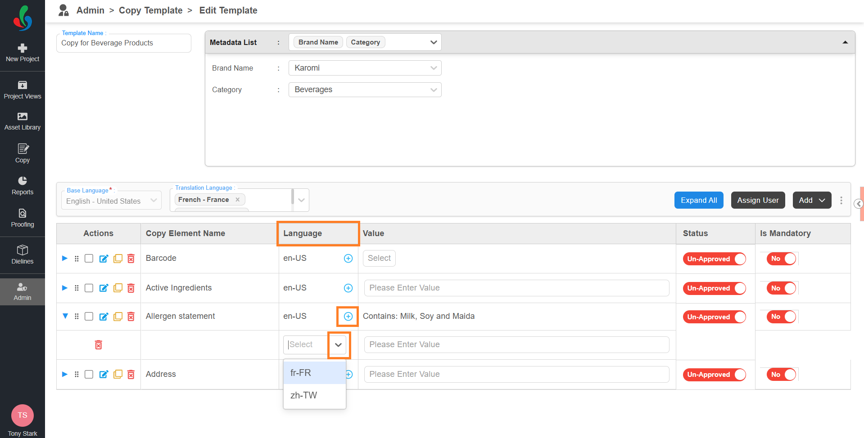
Task: Toggle Un-Approved status for Active Ingredients
Action: (x=714, y=288)
